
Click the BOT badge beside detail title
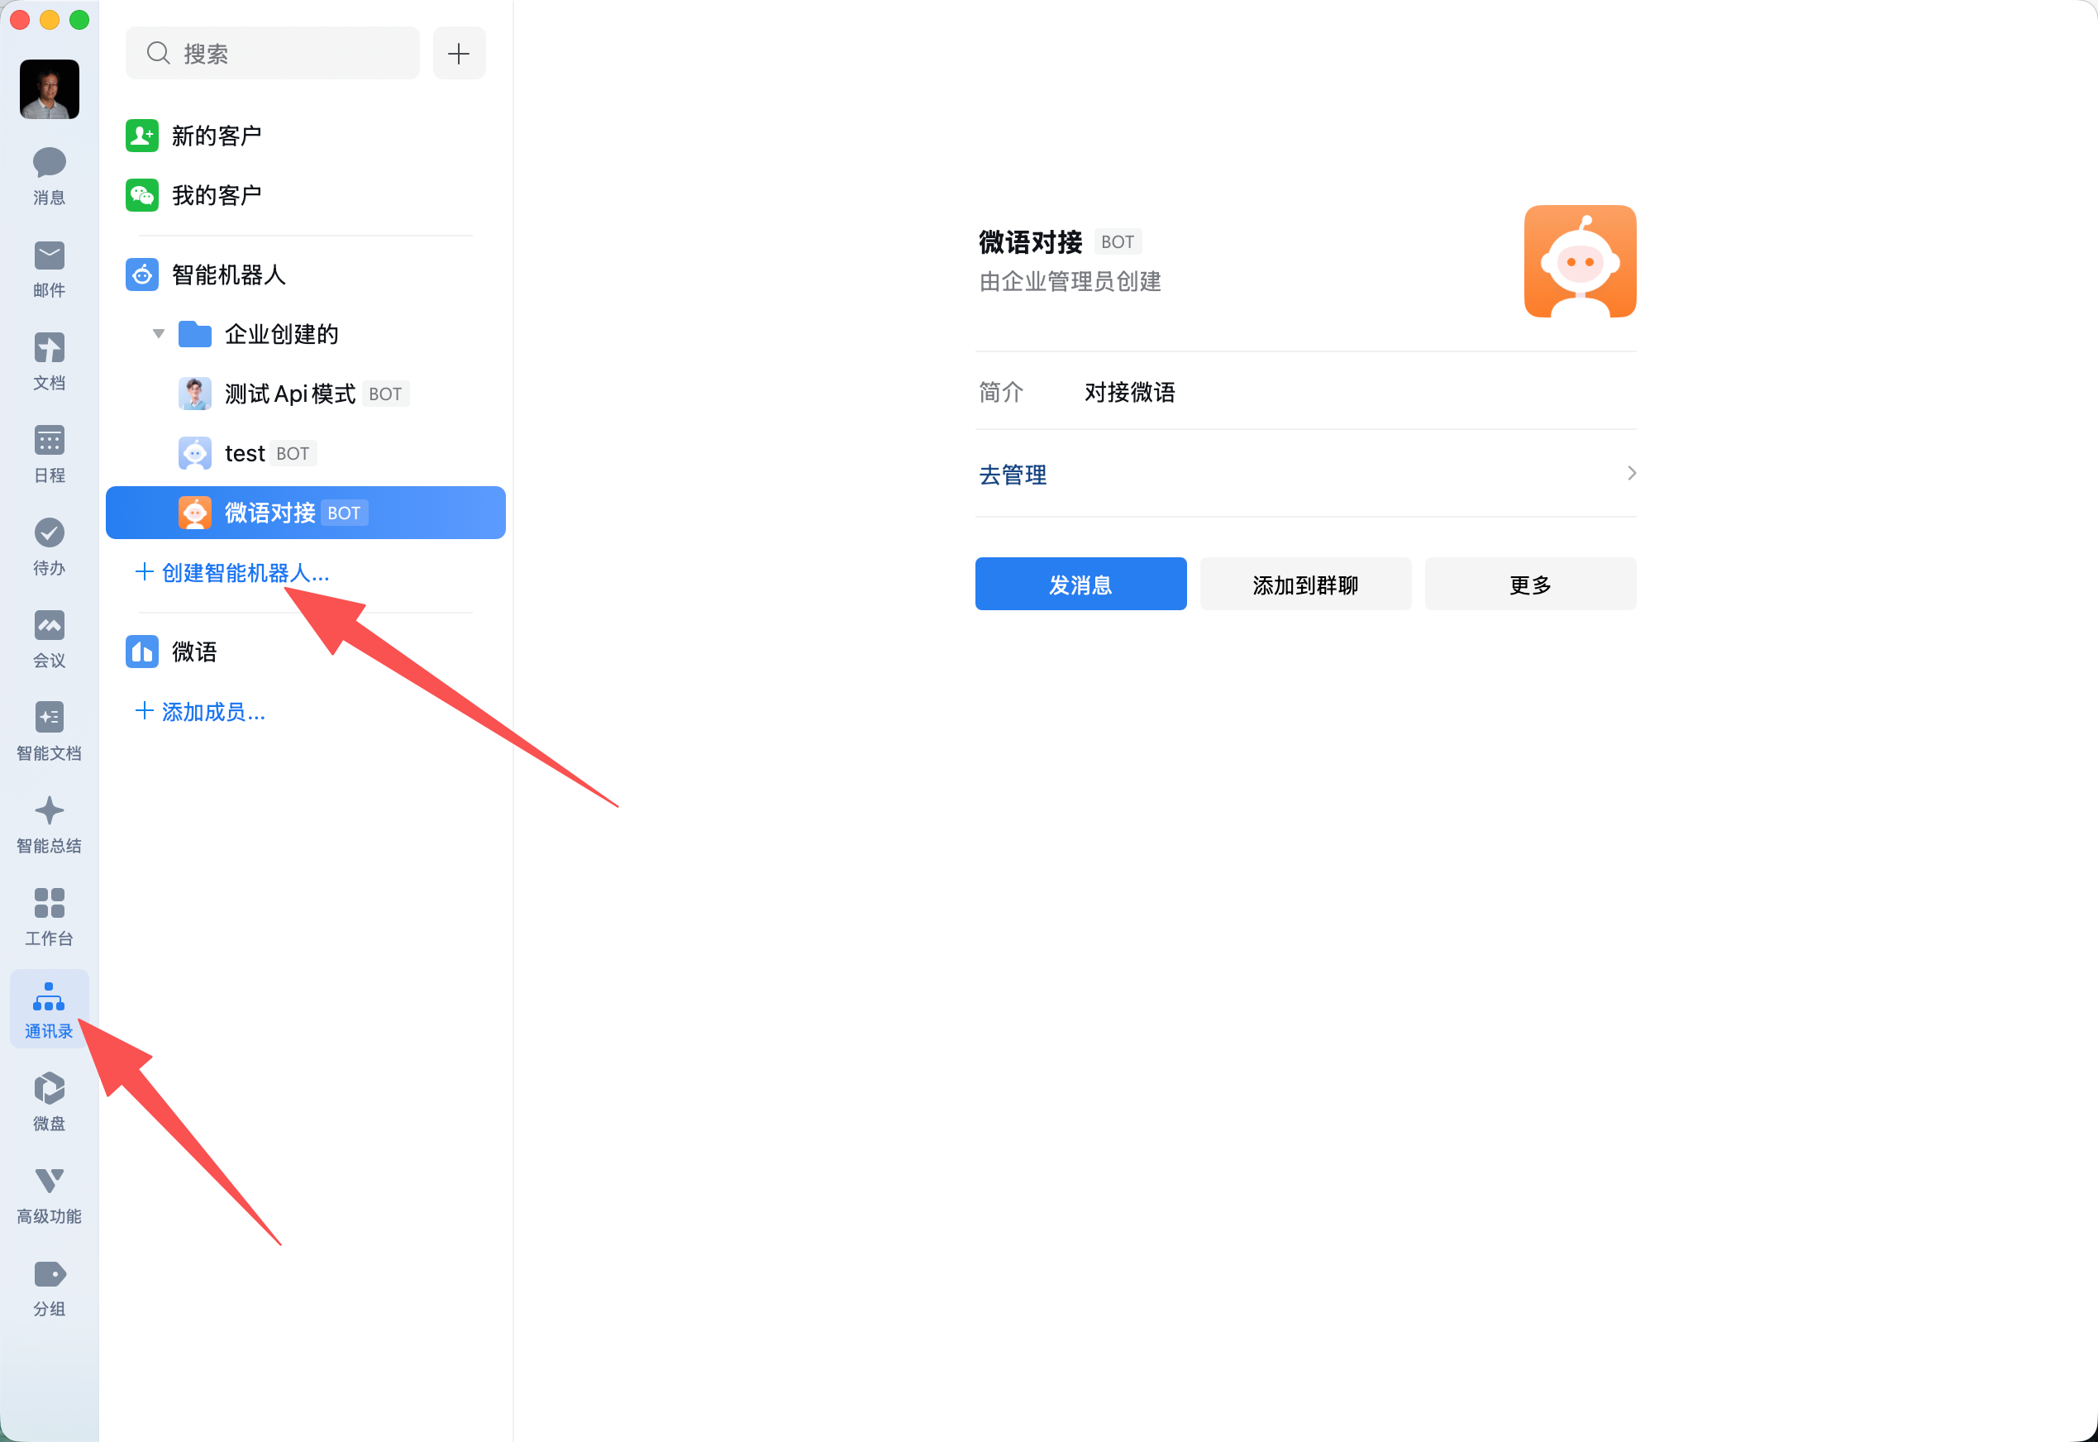pos(1117,241)
